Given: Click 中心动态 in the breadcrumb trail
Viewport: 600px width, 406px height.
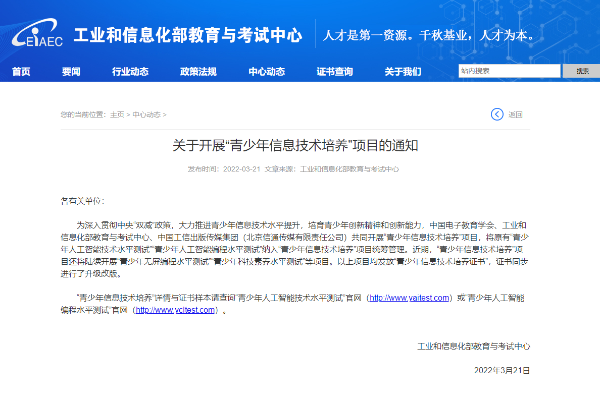Looking at the screenshot, I should pyautogui.click(x=146, y=114).
